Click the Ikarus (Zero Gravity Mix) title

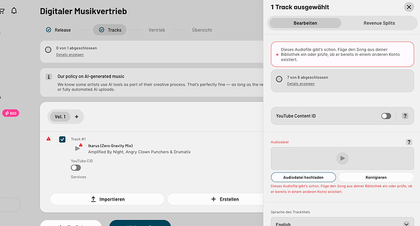click(x=110, y=145)
